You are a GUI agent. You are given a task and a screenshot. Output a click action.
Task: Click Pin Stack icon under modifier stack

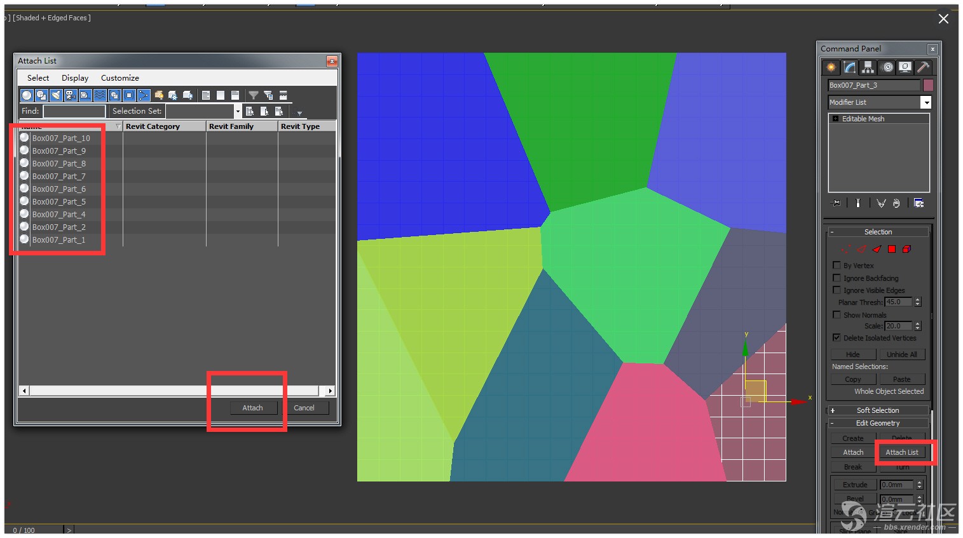pyautogui.click(x=836, y=203)
